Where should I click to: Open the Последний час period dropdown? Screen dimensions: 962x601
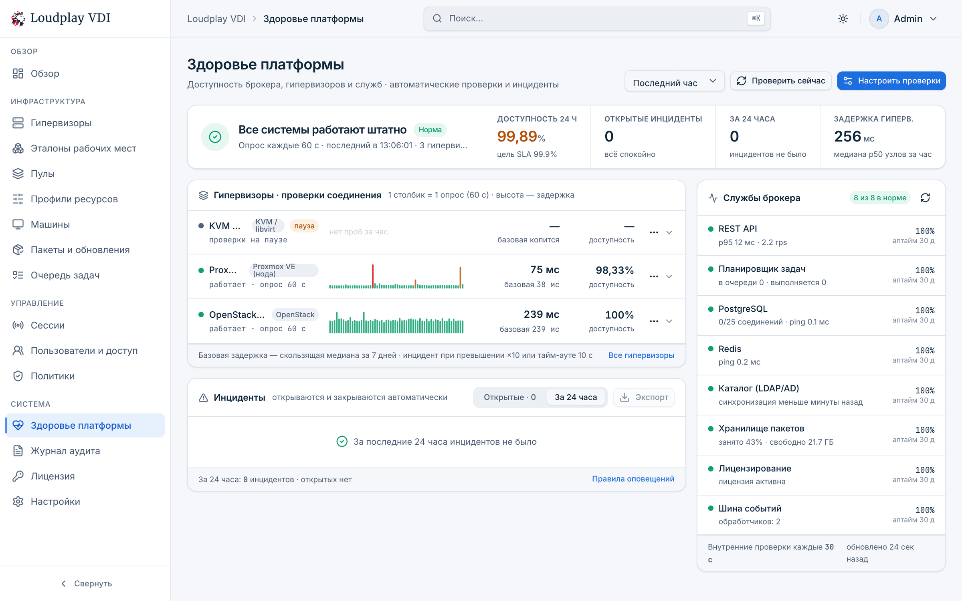click(x=674, y=81)
